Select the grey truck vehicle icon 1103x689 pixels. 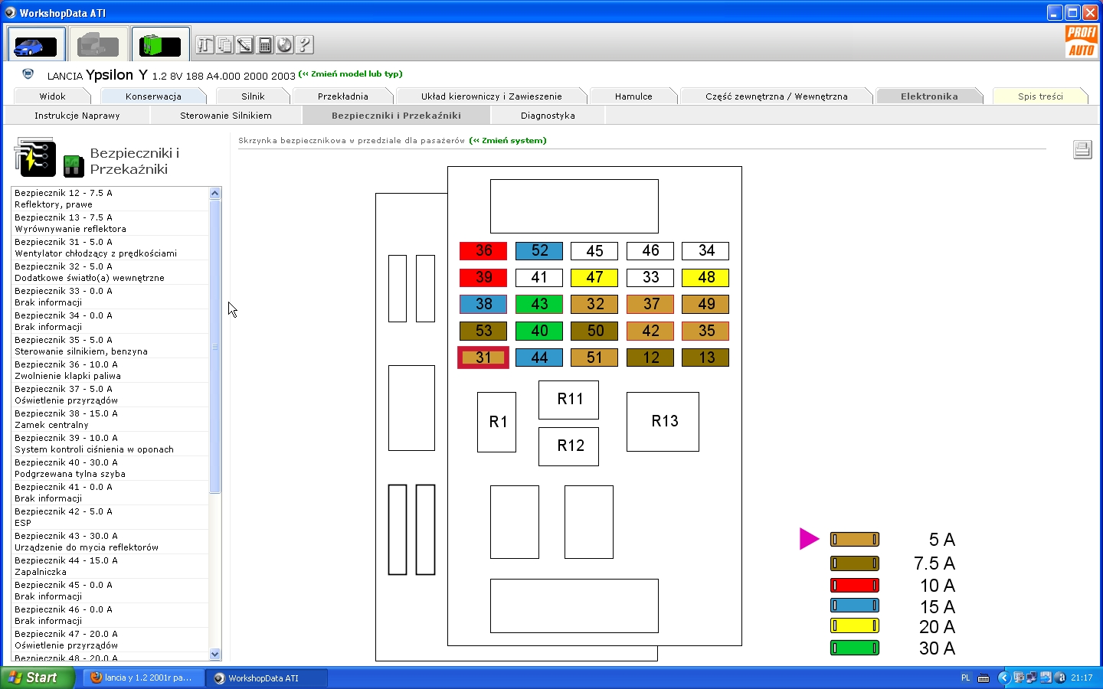point(98,45)
